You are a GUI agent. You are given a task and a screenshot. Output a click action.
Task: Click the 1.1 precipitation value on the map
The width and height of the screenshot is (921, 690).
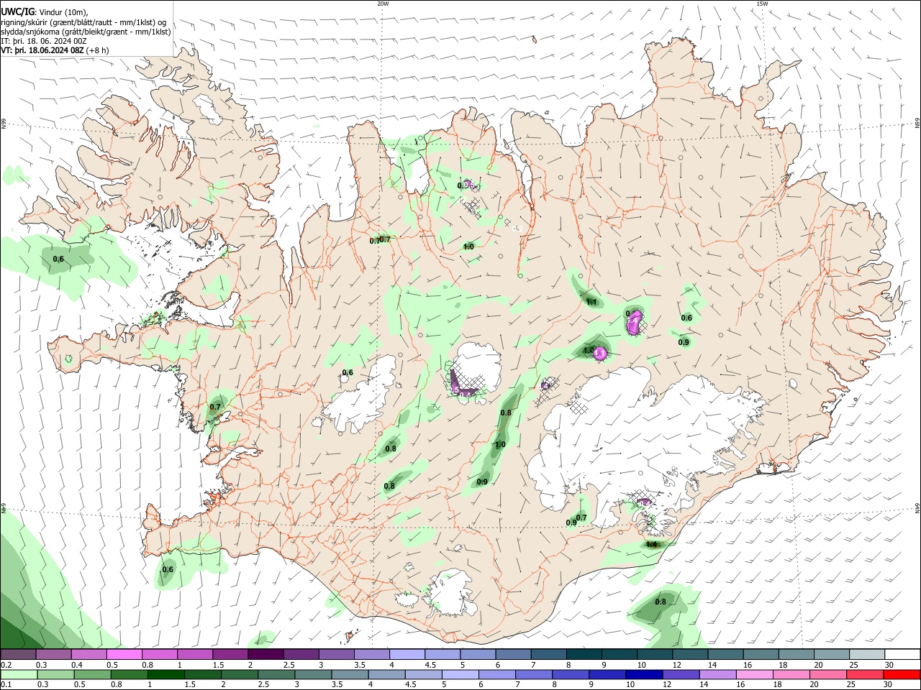tap(591, 302)
